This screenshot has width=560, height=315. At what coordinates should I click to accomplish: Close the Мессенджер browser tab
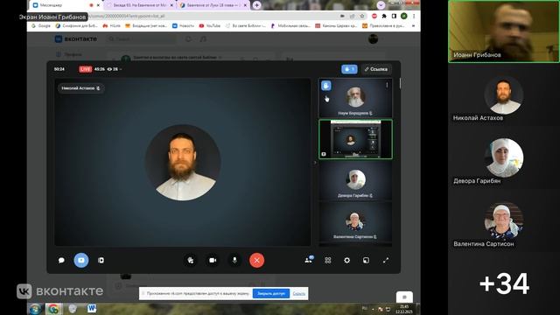(98, 5)
